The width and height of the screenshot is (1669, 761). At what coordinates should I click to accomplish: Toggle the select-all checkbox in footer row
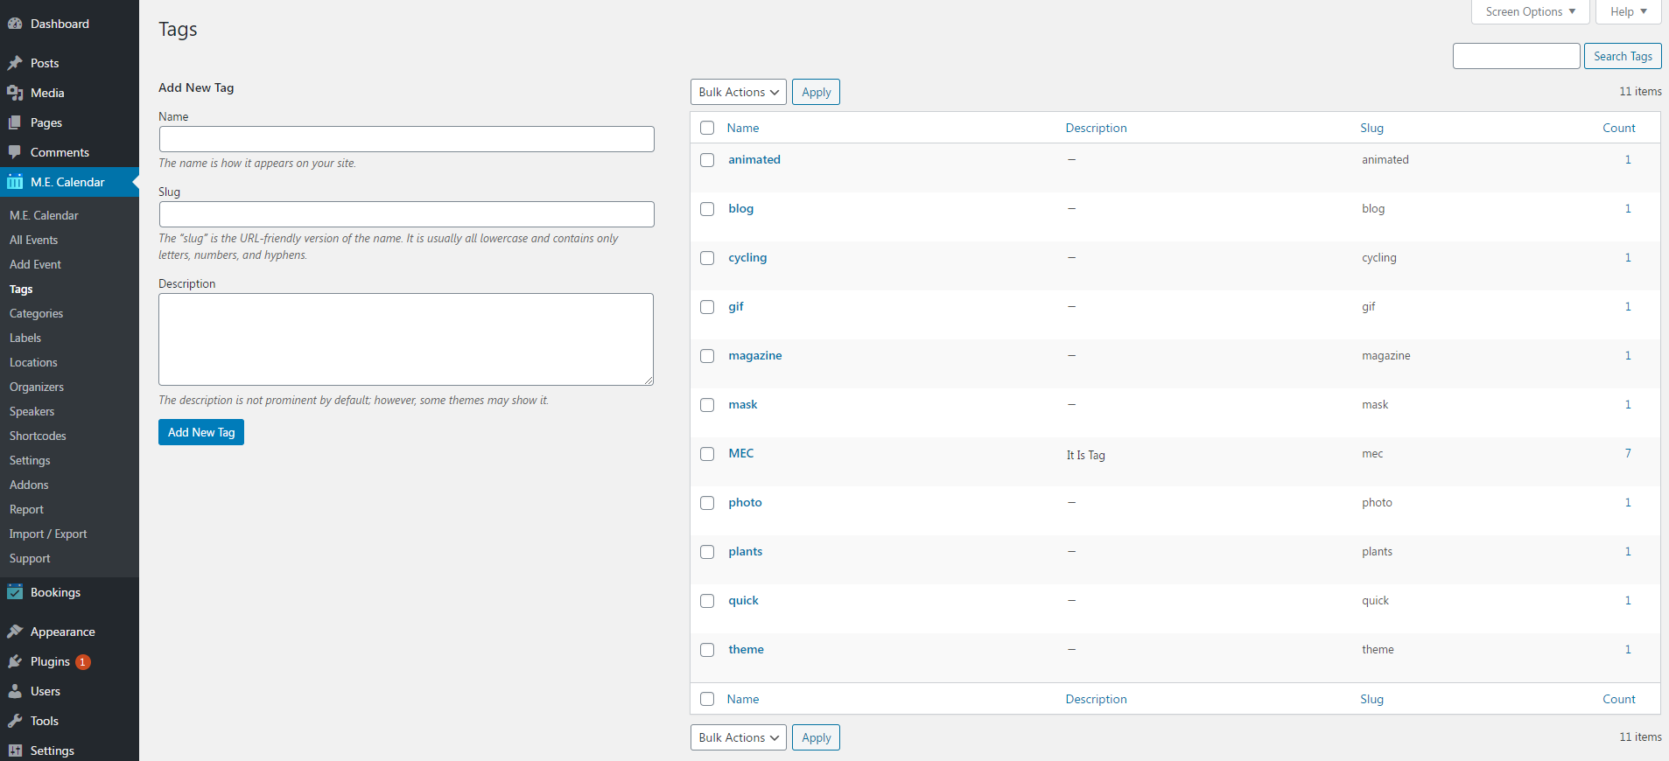(x=707, y=699)
